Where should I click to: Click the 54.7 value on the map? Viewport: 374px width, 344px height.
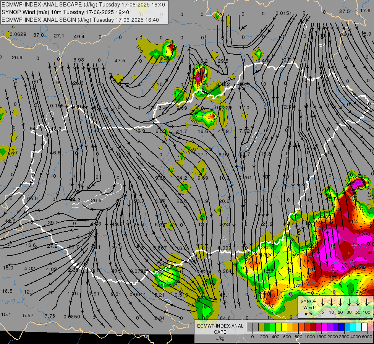pos(35,129)
